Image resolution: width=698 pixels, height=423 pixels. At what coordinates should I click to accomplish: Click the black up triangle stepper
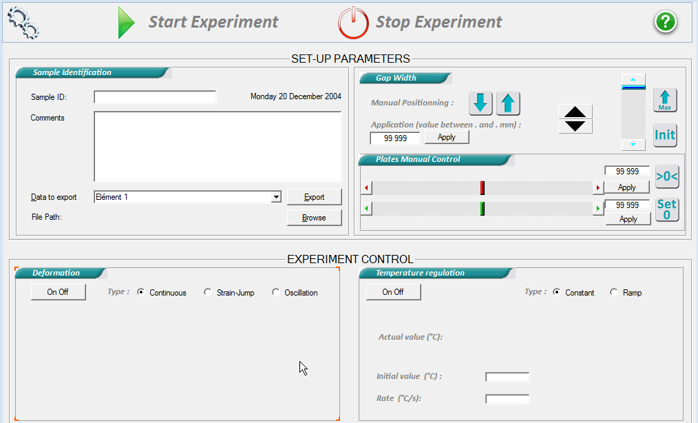tap(575, 112)
